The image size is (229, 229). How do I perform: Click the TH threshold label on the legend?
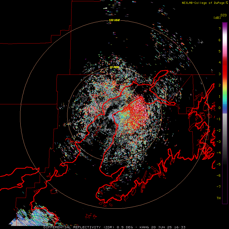click(x=219, y=198)
